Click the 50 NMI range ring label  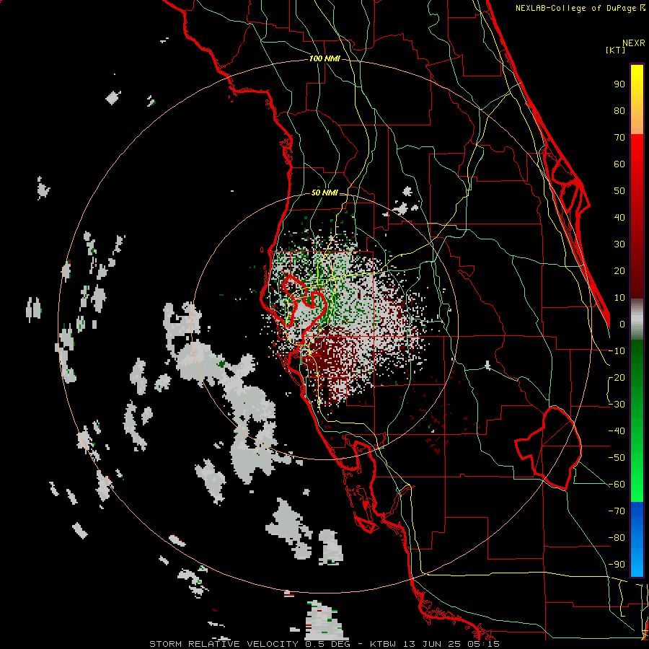click(324, 193)
